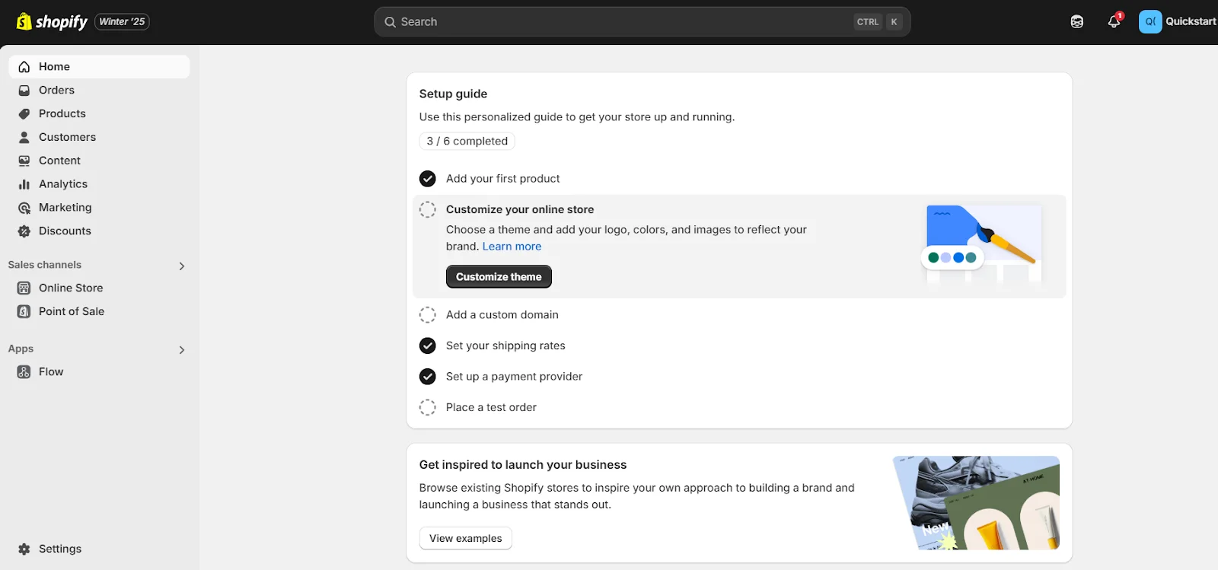Mark 'Add a custom domain' as complete
The width and height of the screenshot is (1218, 570).
click(x=428, y=315)
